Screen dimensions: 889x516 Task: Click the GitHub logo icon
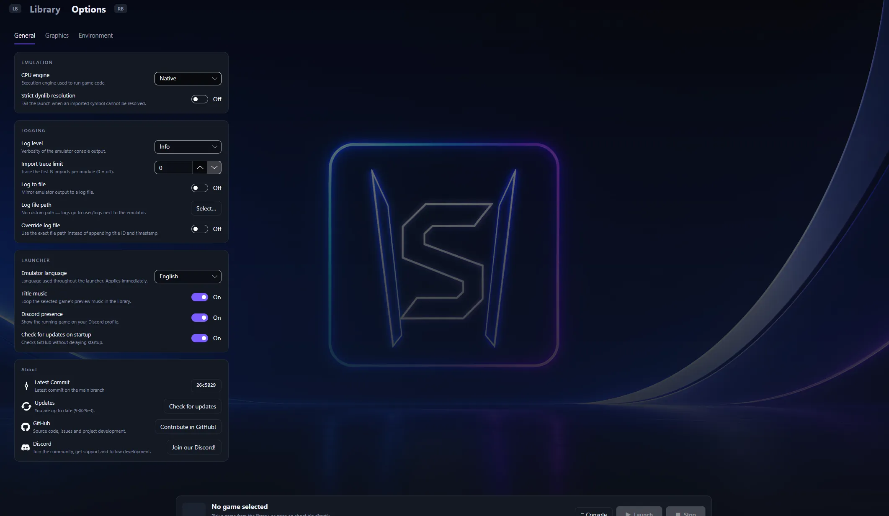point(26,427)
